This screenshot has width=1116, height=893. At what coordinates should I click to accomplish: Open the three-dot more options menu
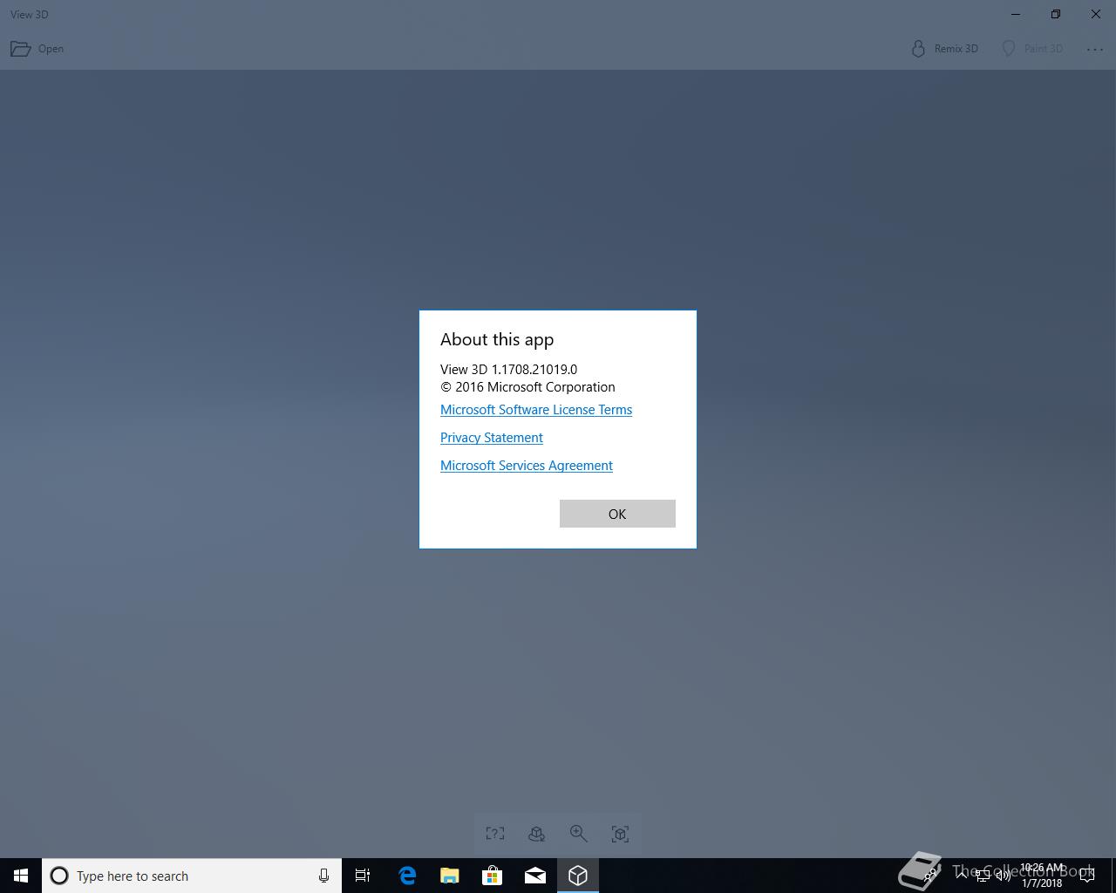tap(1095, 49)
